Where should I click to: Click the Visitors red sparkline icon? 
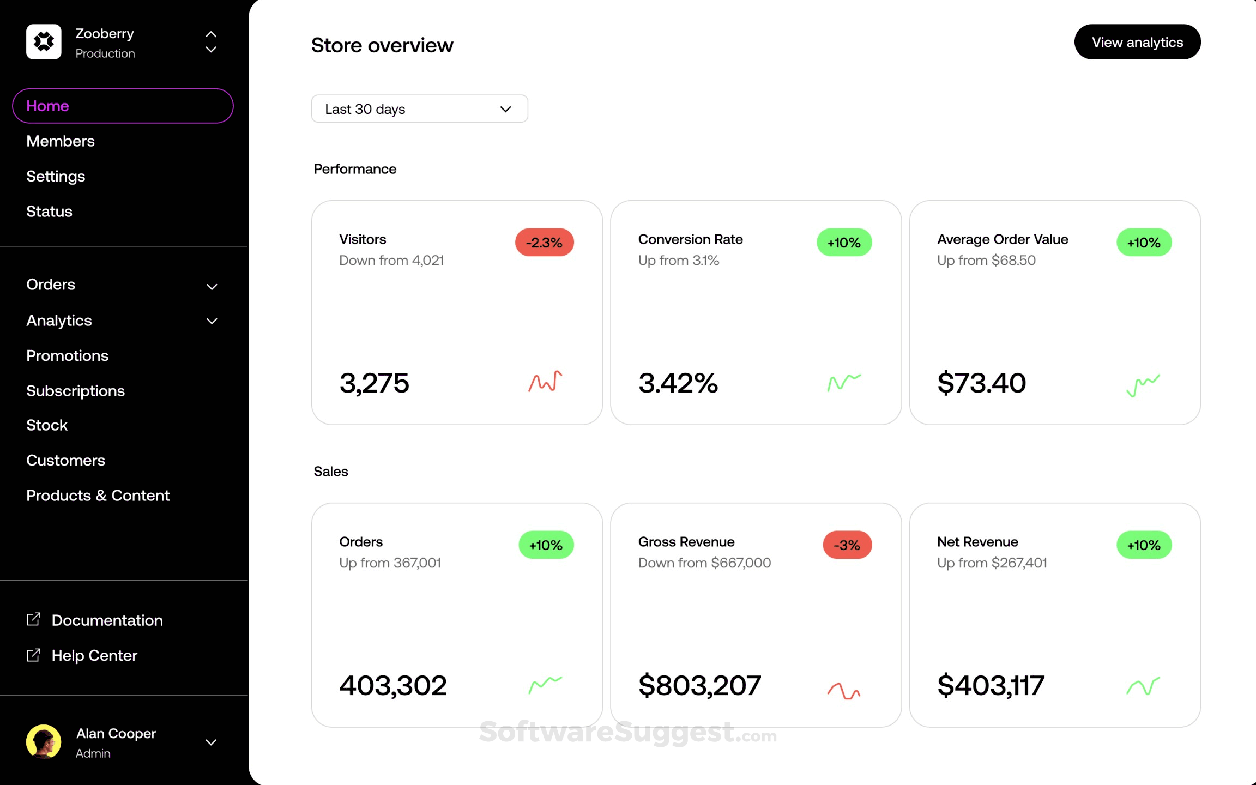(545, 382)
